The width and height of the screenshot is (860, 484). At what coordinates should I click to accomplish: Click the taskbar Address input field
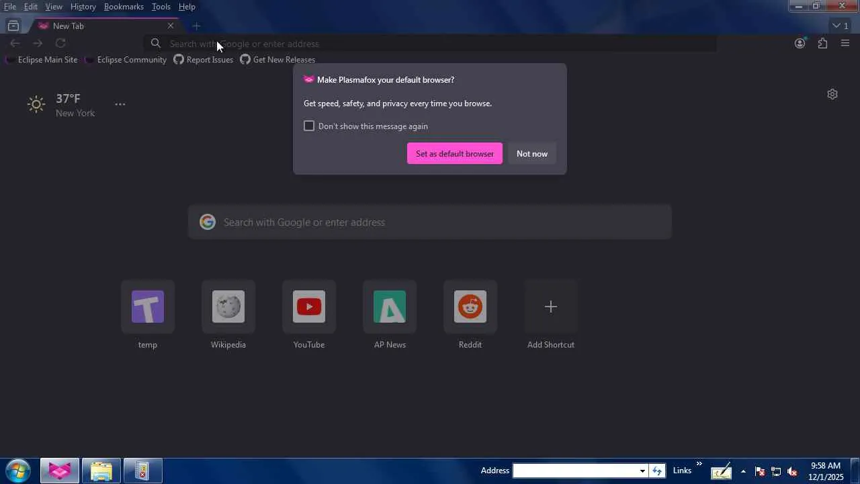[x=575, y=471]
